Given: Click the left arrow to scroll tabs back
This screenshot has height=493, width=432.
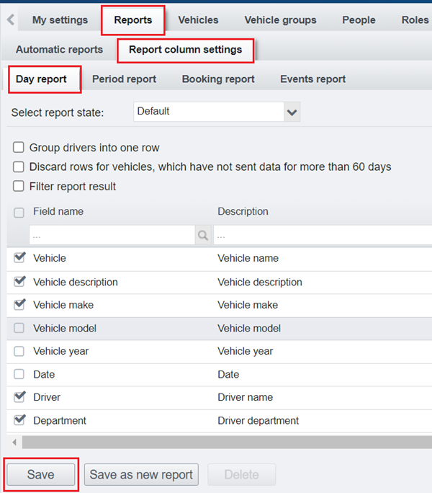Looking at the screenshot, I should tap(11, 19).
